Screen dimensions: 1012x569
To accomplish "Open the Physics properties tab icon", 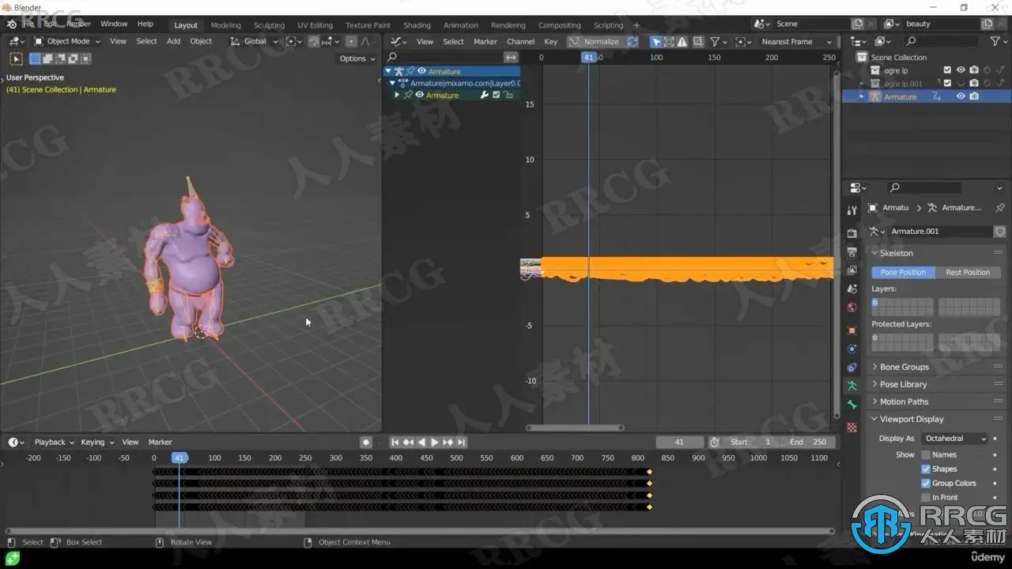I will pyautogui.click(x=852, y=349).
